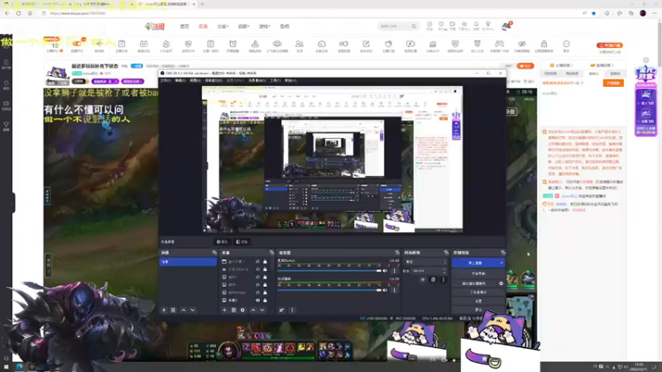This screenshot has width=662, height=372.
Task: Add a source using the plus icon in Sources panel
Action: [x=224, y=310]
